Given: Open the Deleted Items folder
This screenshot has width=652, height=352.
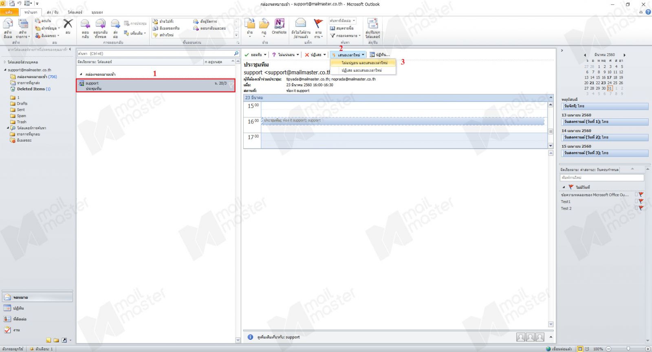Looking at the screenshot, I should point(31,89).
